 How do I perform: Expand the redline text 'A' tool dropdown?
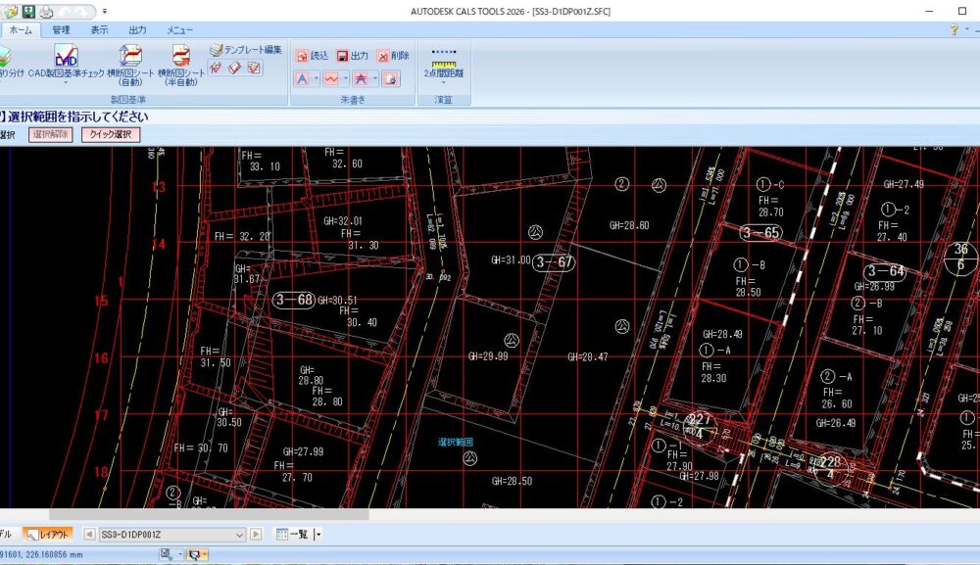(x=316, y=79)
